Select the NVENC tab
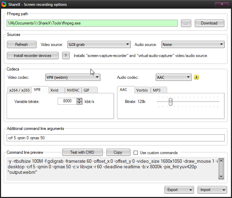 [73, 90]
